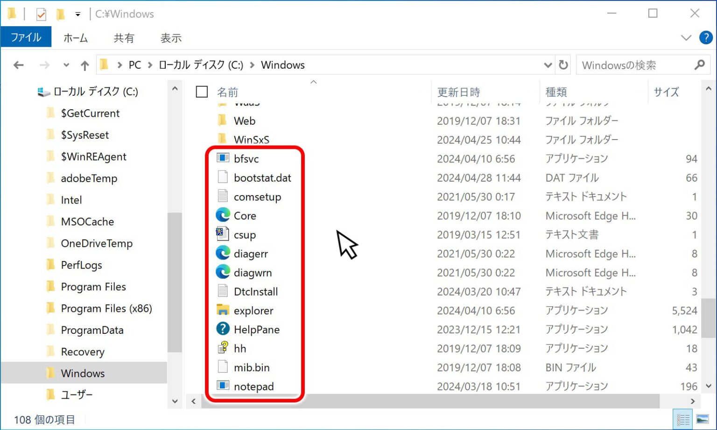Switch to the 表示 ribbon tab
The image size is (717, 430).
pos(171,38)
